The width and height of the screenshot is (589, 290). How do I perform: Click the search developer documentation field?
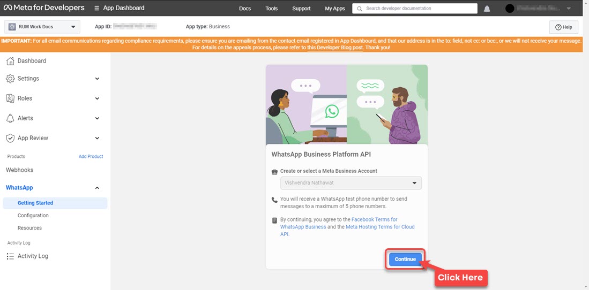coord(415,8)
